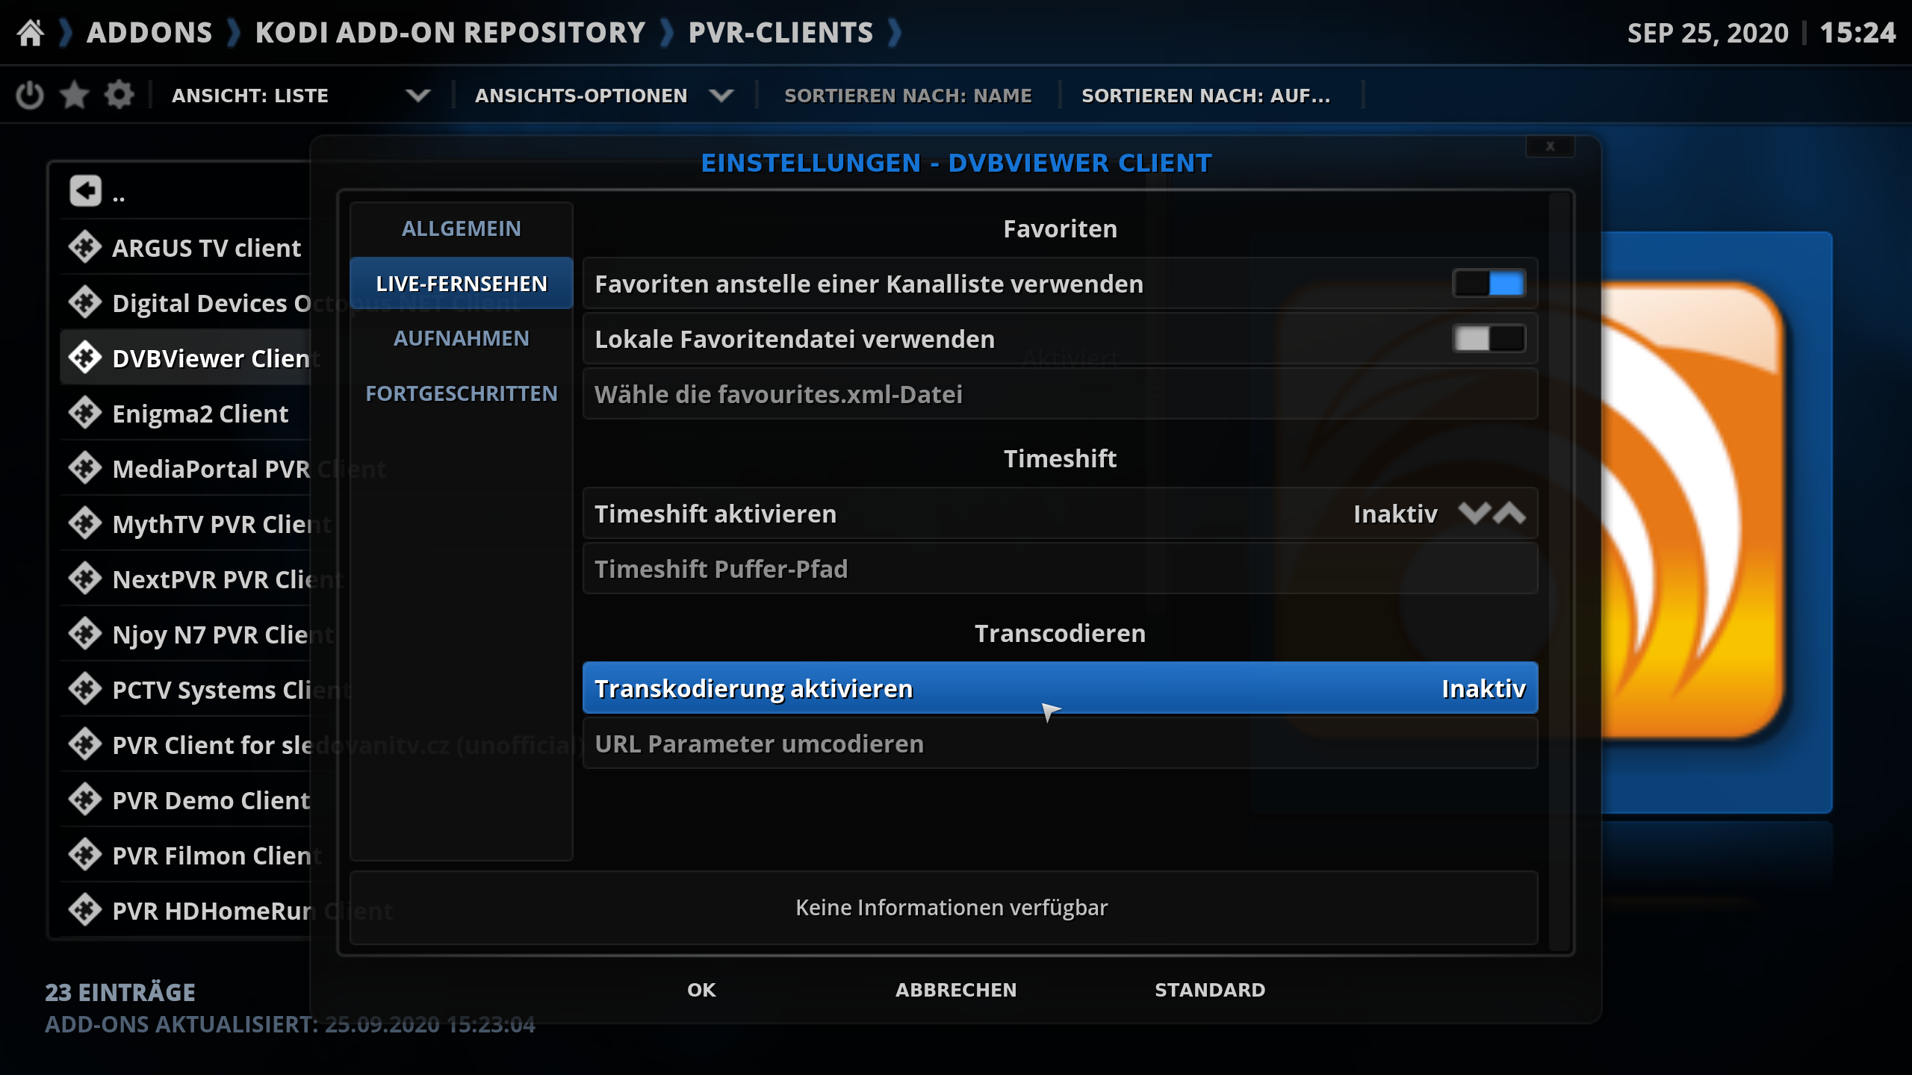Select 'MythTV PVR Client' list entry

(185, 523)
